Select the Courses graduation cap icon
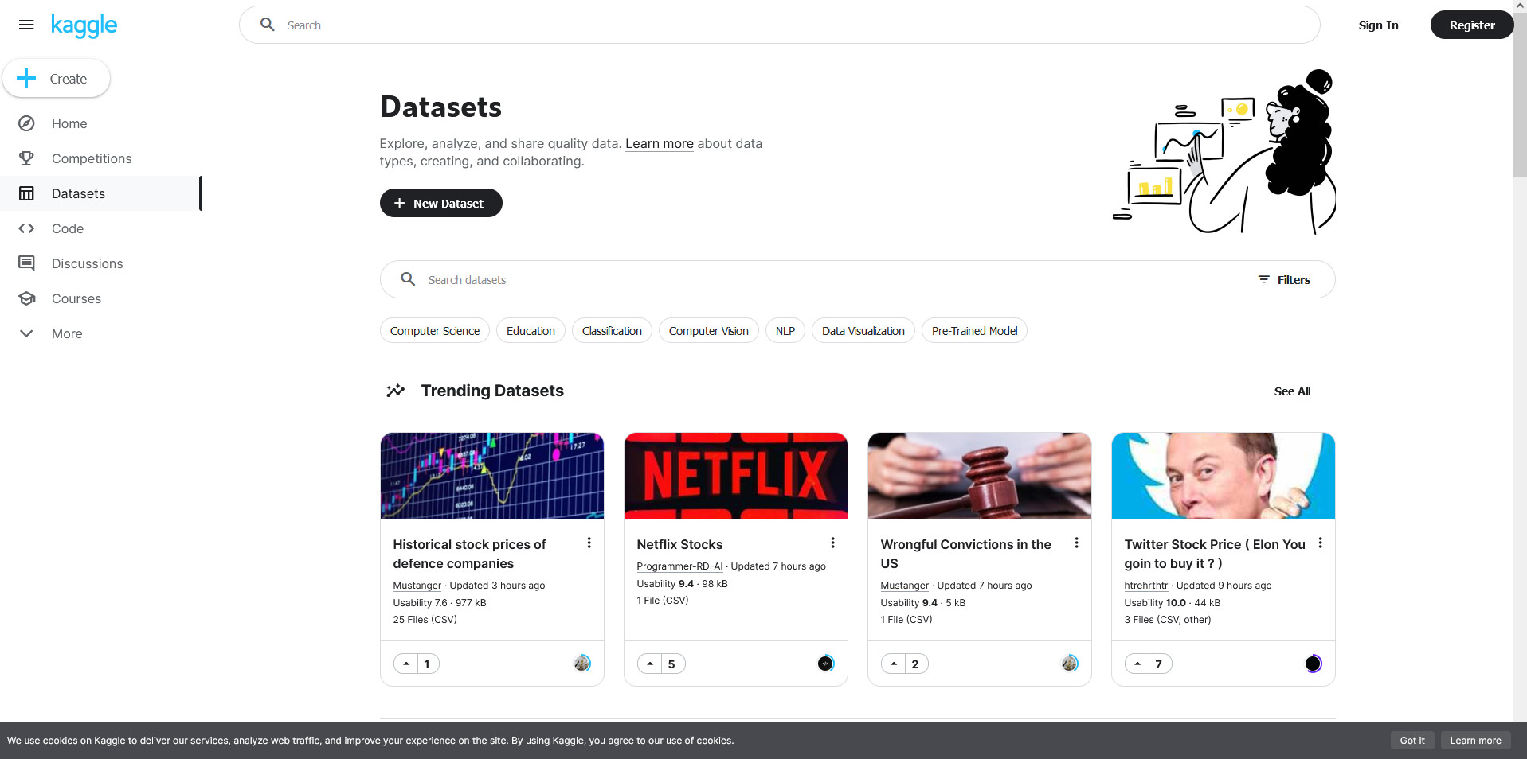 (x=26, y=298)
